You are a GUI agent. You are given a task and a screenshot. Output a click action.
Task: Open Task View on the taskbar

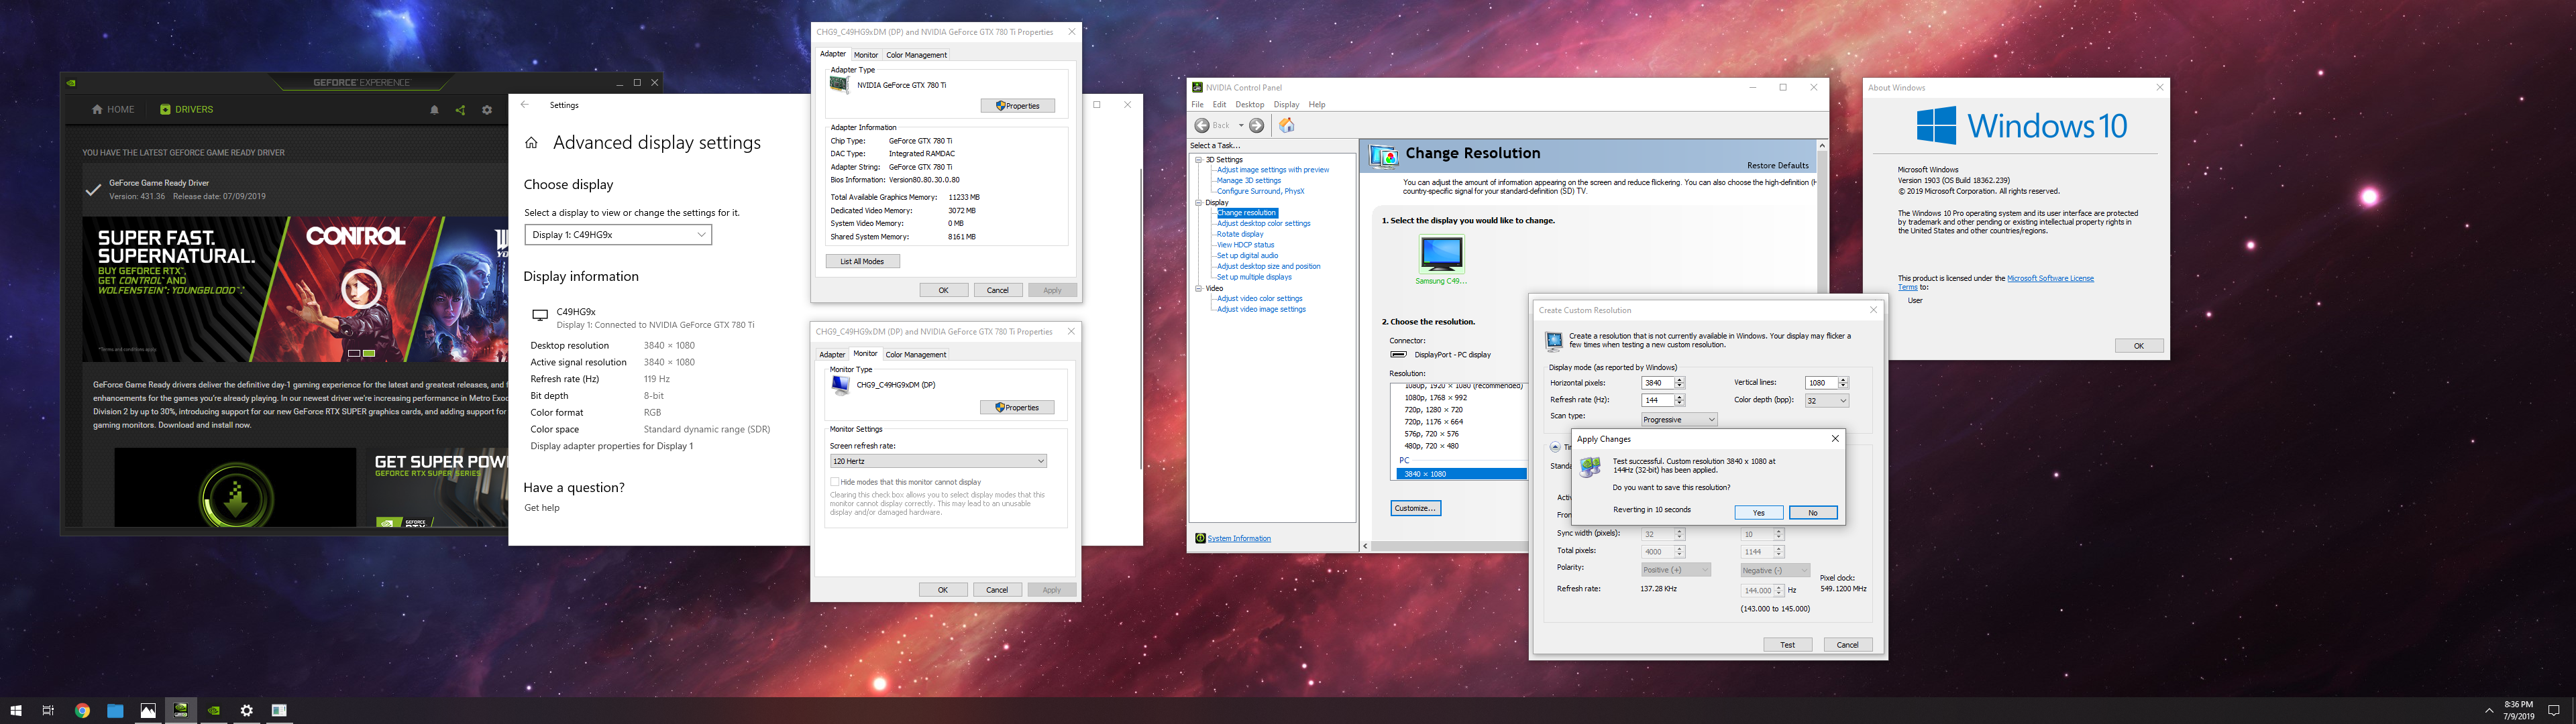click(x=48, y=711)
